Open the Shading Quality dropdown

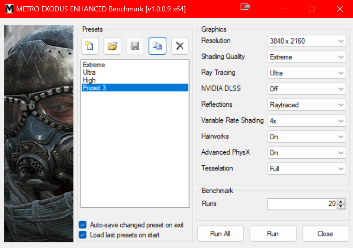pos(306,57)
